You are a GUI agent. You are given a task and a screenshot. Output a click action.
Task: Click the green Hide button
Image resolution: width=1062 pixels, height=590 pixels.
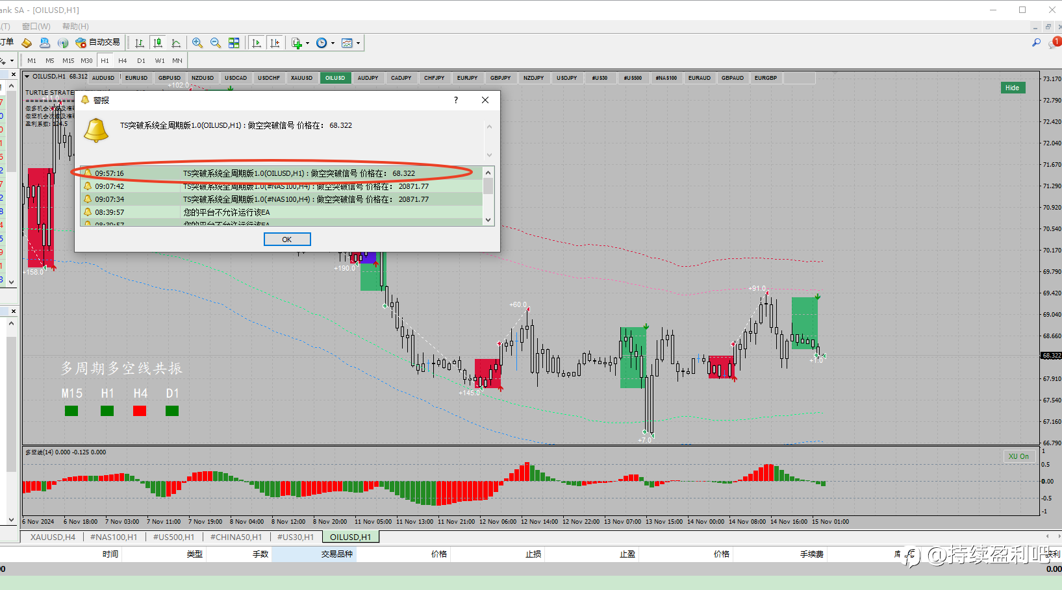click(1012, 88)
